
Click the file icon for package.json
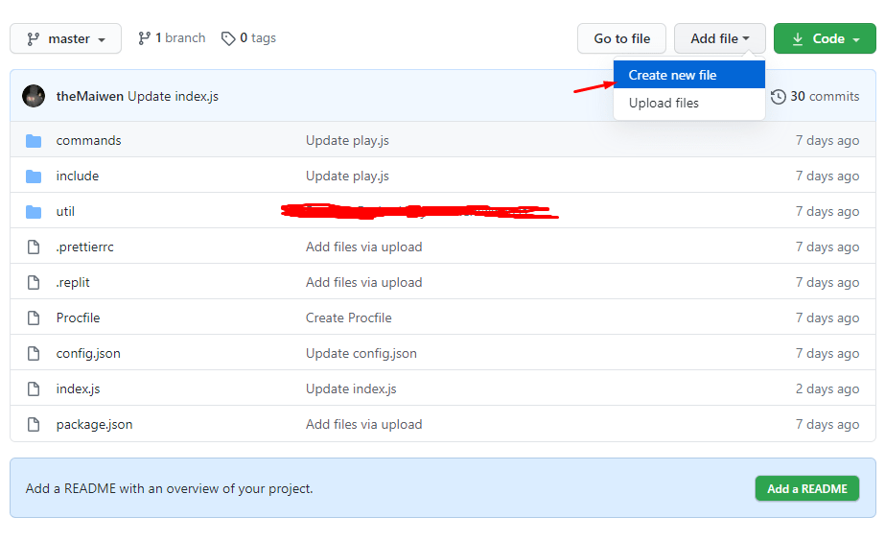[x=34, y=424]
